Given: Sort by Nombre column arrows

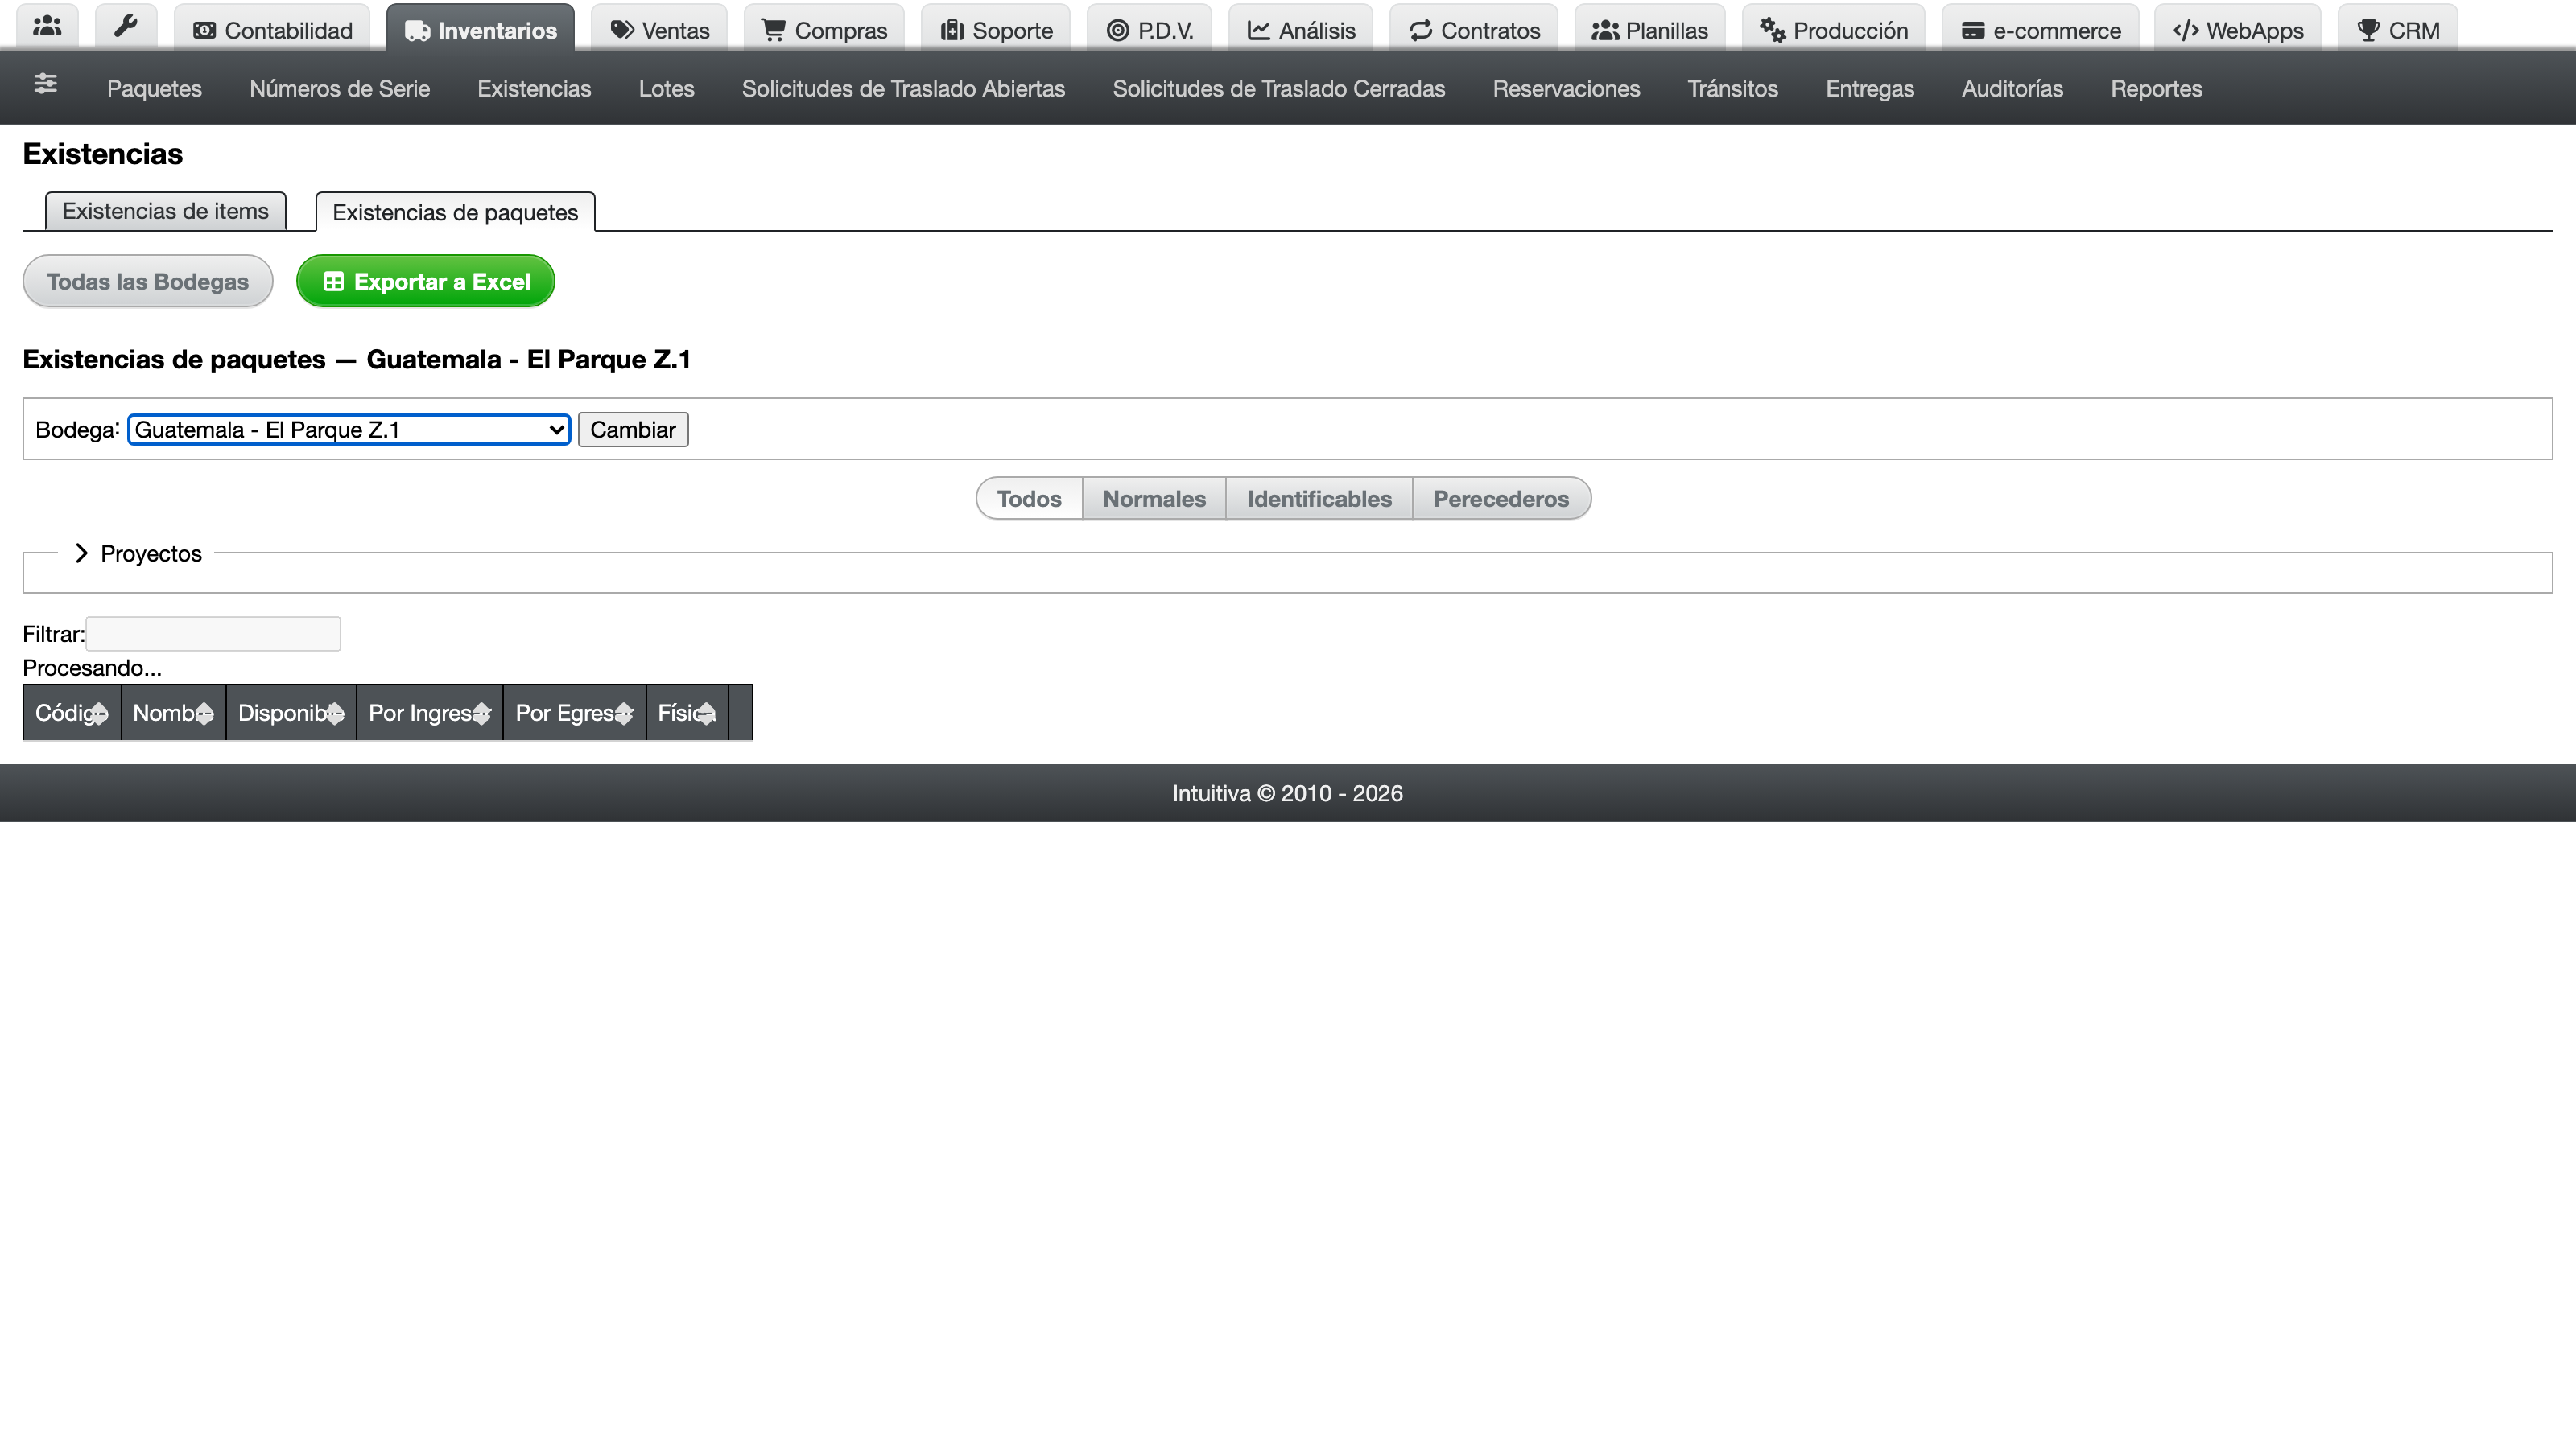Looking at the screenshot, I should coord(204,714).
